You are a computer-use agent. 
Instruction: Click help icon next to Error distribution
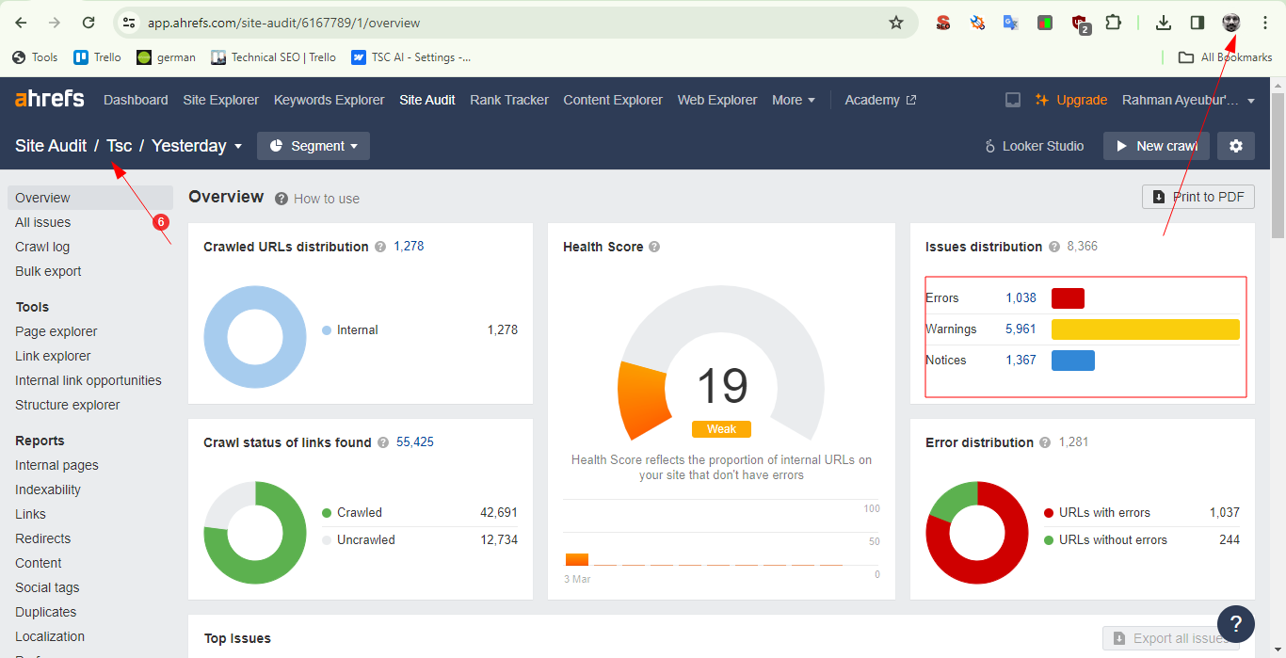pos(1046,442)
